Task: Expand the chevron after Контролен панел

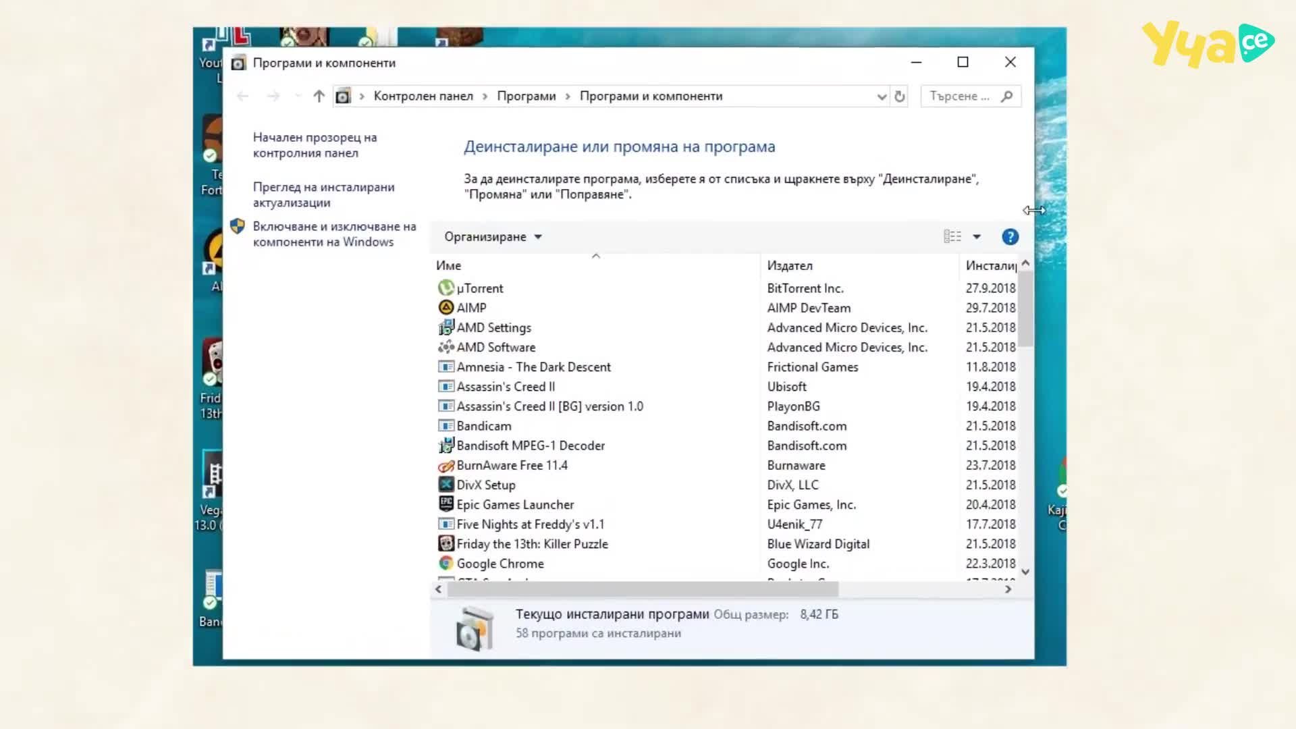Action: tap(485, 97)
